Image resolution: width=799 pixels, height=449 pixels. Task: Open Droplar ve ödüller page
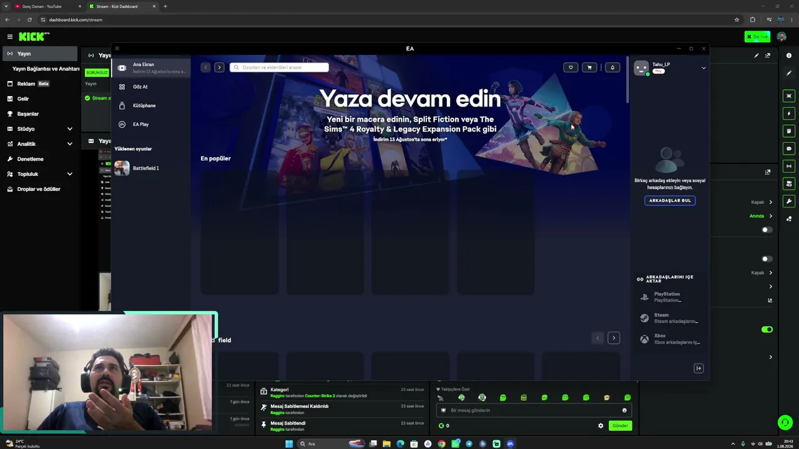[x=40, y=189]
